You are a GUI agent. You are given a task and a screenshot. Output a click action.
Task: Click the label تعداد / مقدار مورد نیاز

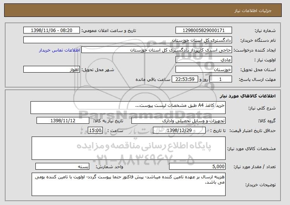pos(255,167)
